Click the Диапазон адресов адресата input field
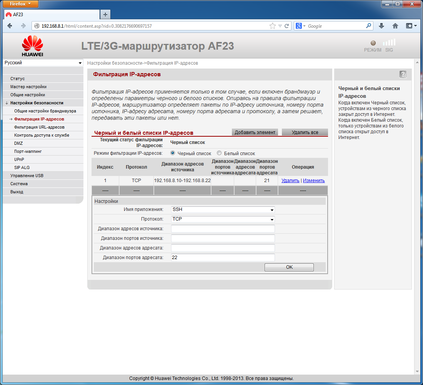423x385 pixels. pyautogui.click(x=223, y=248)
